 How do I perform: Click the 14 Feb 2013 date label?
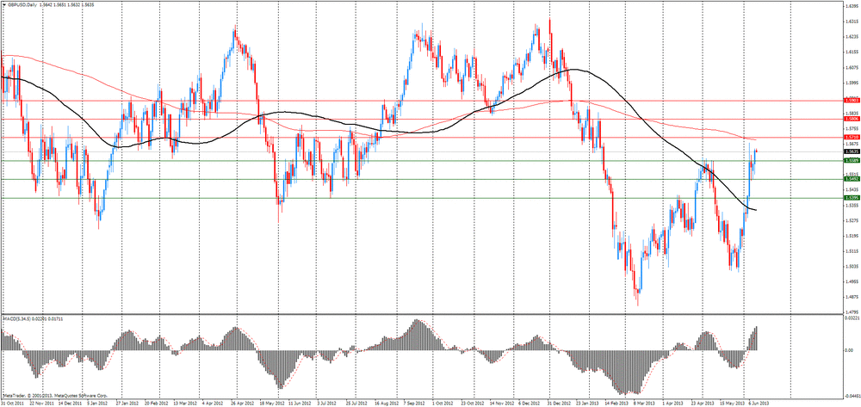615,402
